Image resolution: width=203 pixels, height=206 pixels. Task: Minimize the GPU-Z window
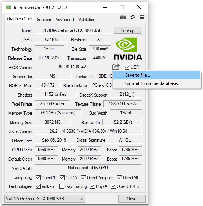(105, 7)
